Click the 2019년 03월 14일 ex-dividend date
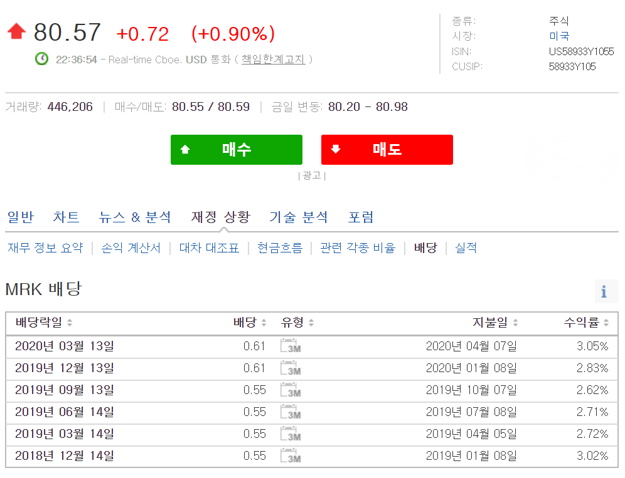 (x=65, y=434)
